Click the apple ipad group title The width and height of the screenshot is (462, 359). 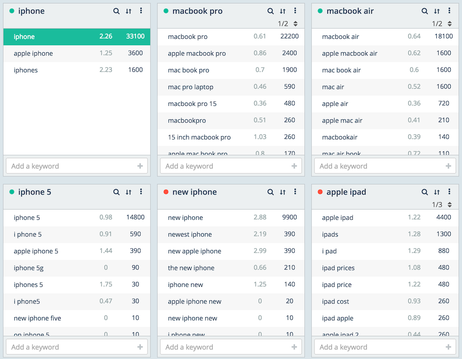346,192
